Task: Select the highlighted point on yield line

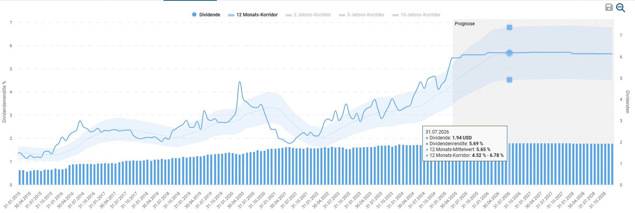Action: (x=509, y=53)
